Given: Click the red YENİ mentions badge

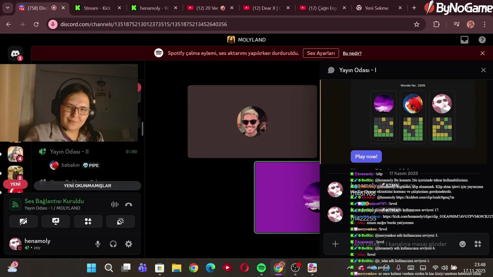Looking at the screenshot, I should [x=15, y=184].
